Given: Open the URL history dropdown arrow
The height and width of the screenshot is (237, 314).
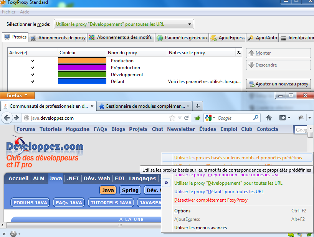Looking at the screenshot, I should coord(180,118).
